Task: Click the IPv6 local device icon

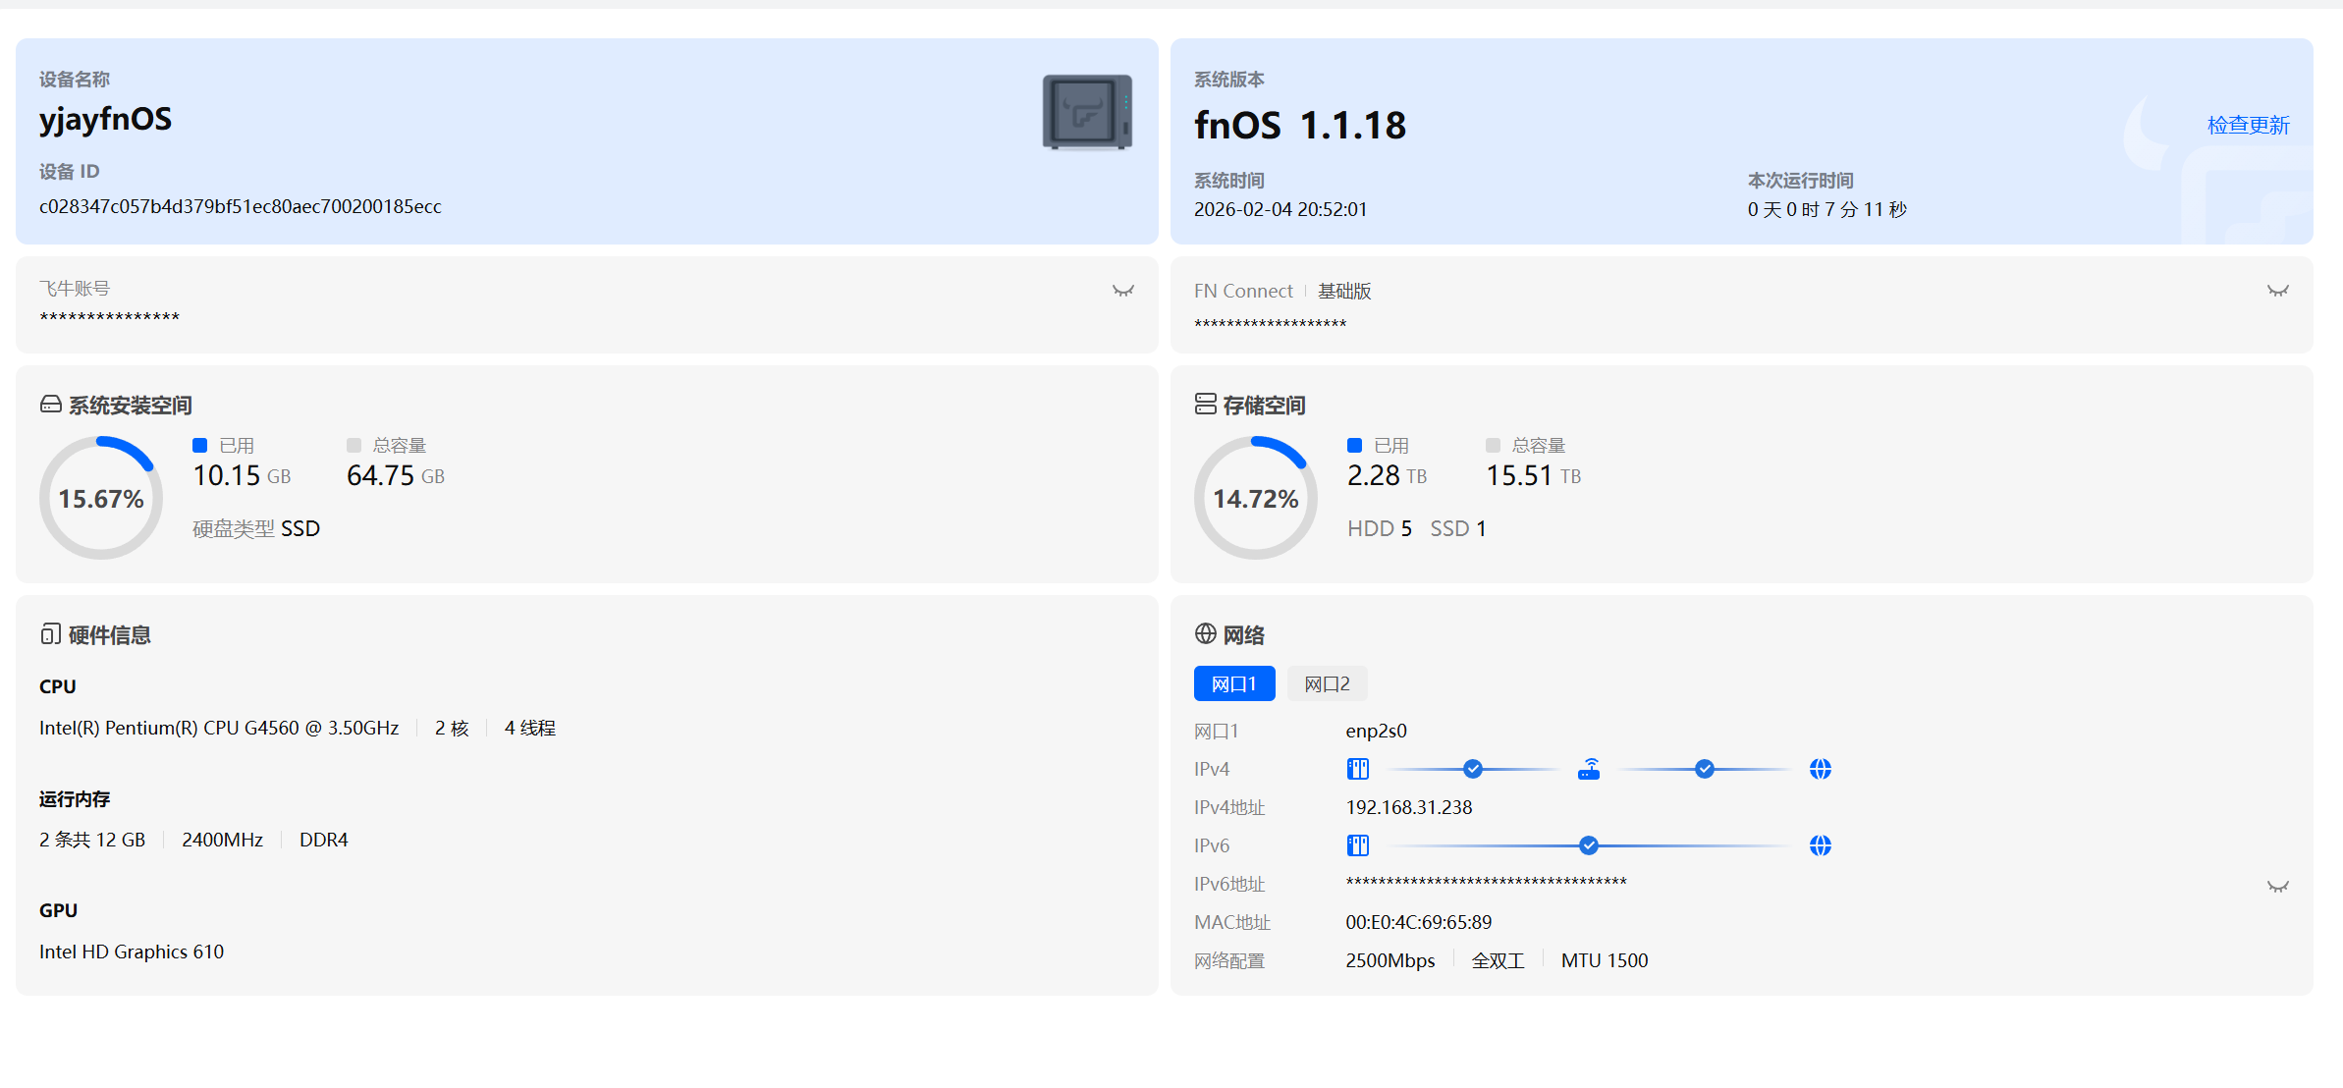Action: [x=1357, y=845]
